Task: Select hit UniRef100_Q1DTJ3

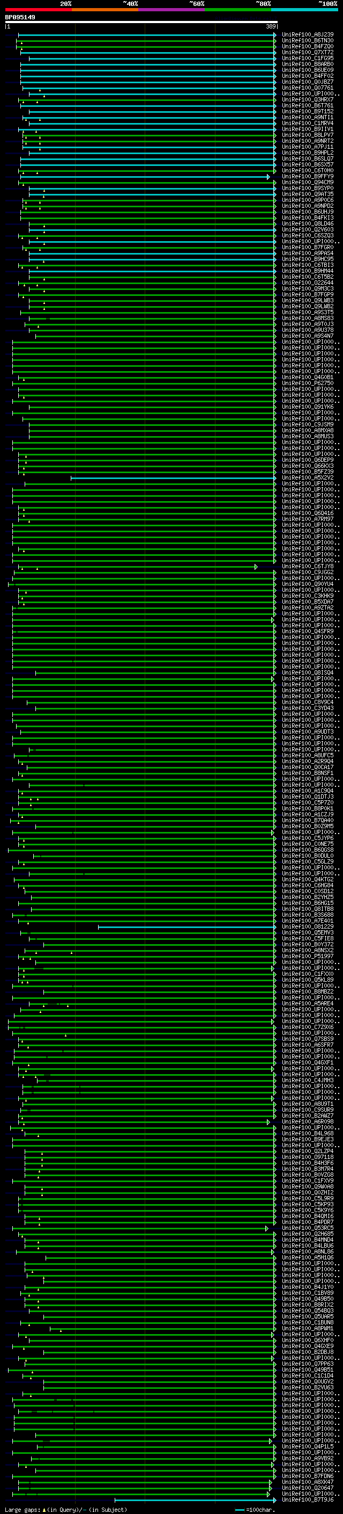Action: [x=308, y=797]
